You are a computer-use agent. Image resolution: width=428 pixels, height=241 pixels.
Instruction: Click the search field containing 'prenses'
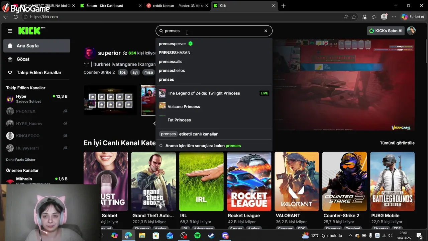(x=214, y=31)
